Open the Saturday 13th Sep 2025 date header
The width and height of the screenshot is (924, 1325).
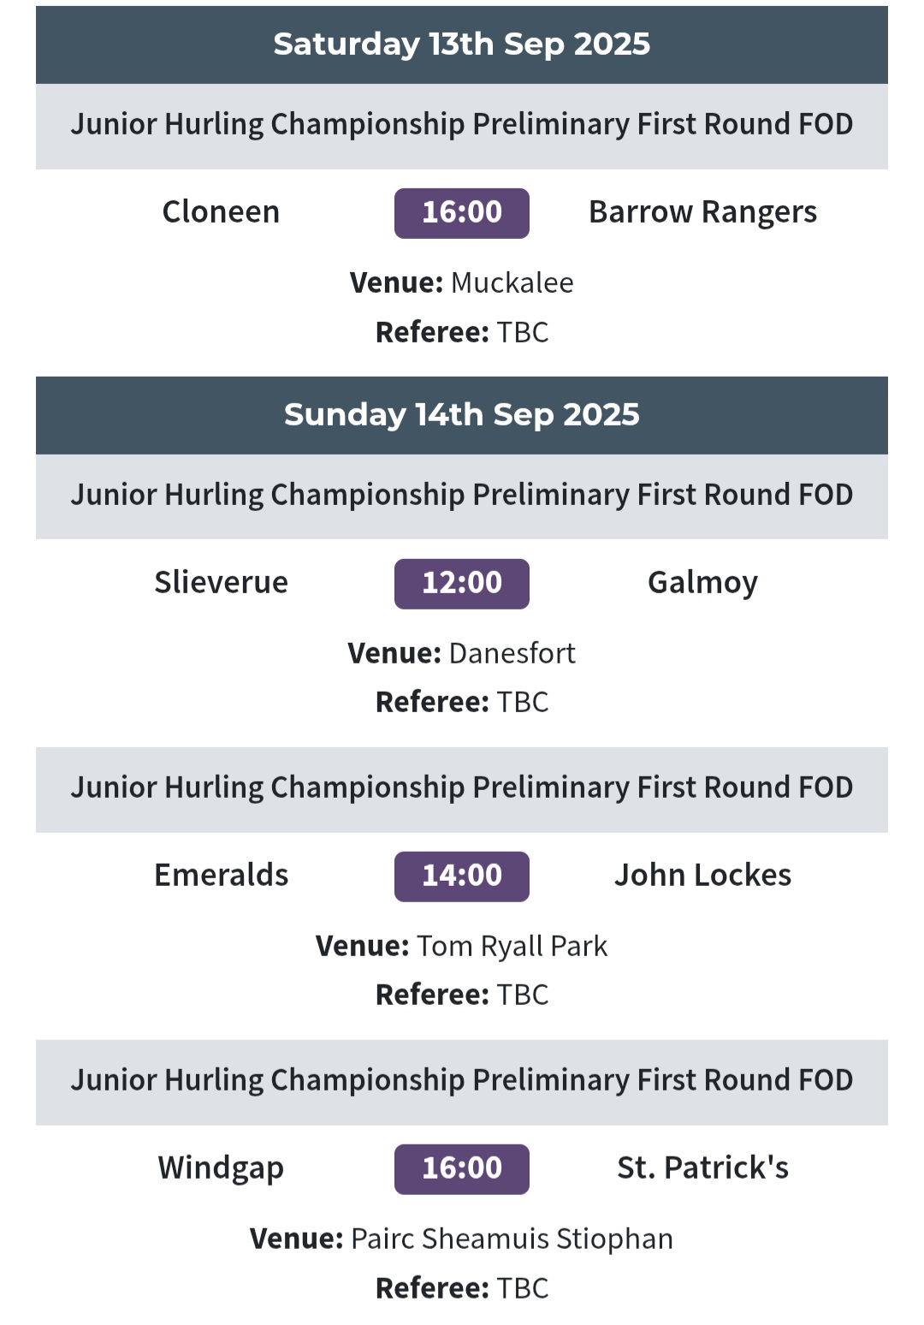click(462, 45)
